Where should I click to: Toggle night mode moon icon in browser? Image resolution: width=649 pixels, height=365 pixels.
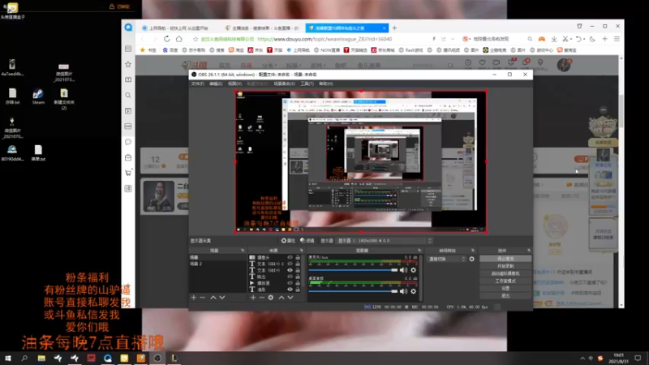592,39
